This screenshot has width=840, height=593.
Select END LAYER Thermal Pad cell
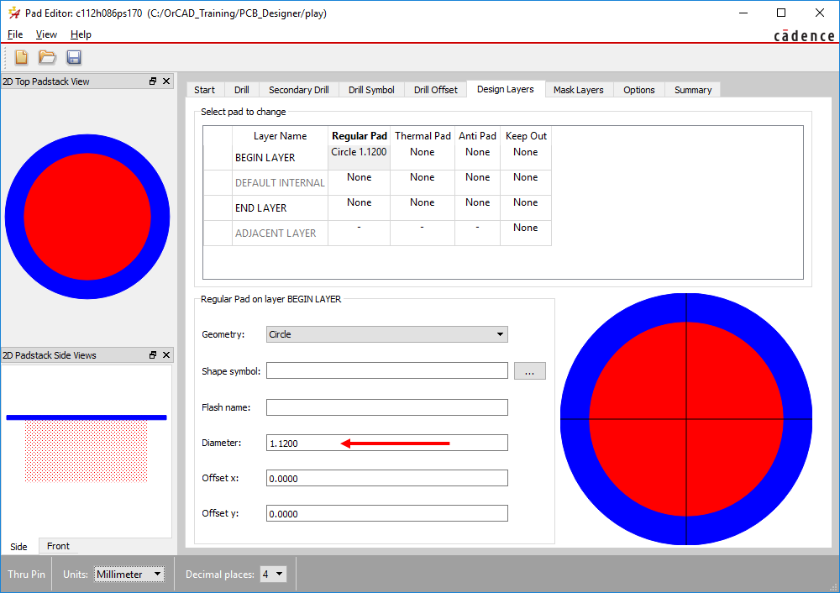(423, 207)
